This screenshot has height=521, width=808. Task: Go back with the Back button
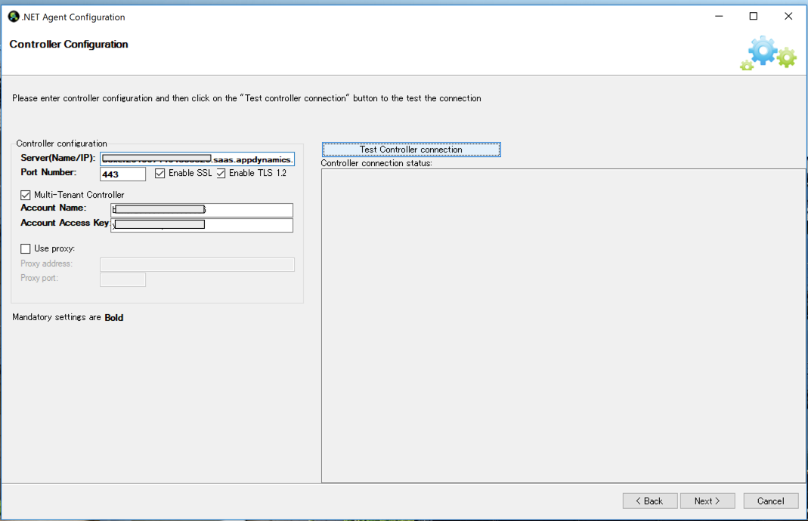click(x=650, y=501)
